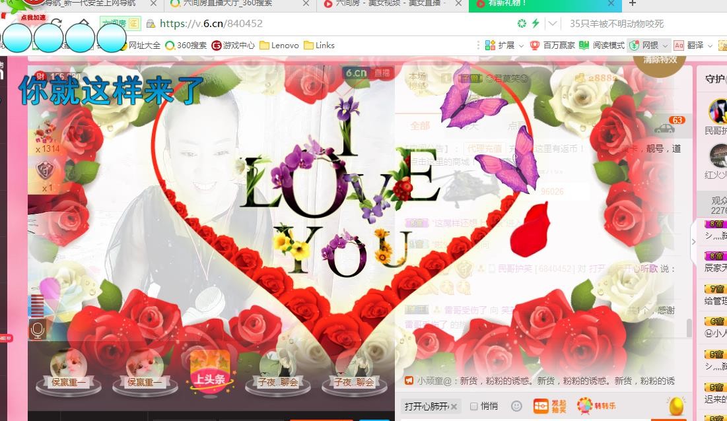Open the 网址大全 bookmark
This screenshot has height=421, width=727.
point(144,46)
